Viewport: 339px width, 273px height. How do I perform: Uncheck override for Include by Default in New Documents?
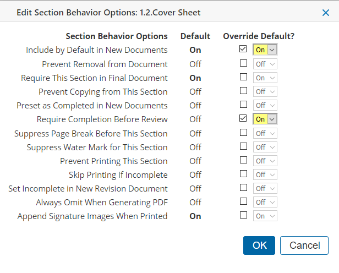[x=243, y=50]
